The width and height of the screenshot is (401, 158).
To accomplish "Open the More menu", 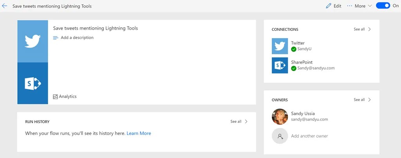I will (x=360, y=6).
